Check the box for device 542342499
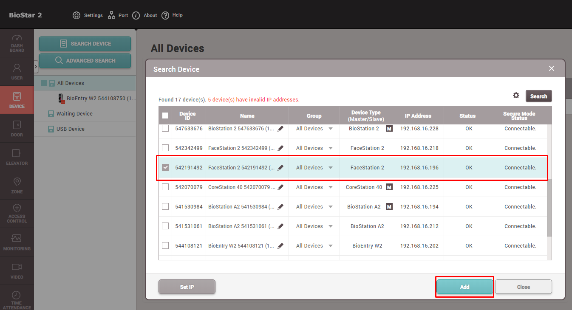 tap(165, 148)
